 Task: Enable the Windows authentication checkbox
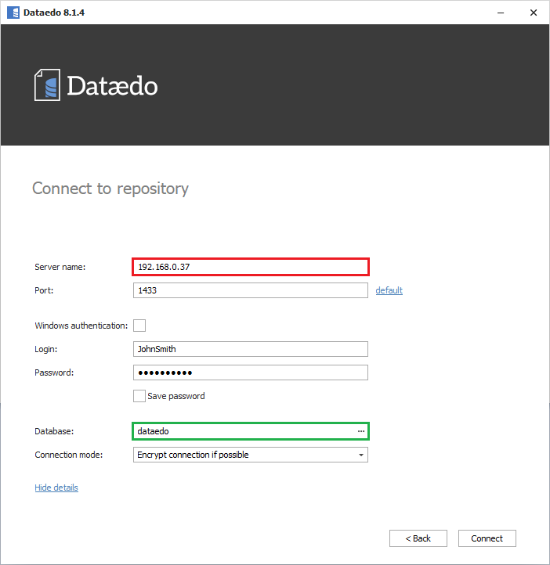click(x=139, y=326)
